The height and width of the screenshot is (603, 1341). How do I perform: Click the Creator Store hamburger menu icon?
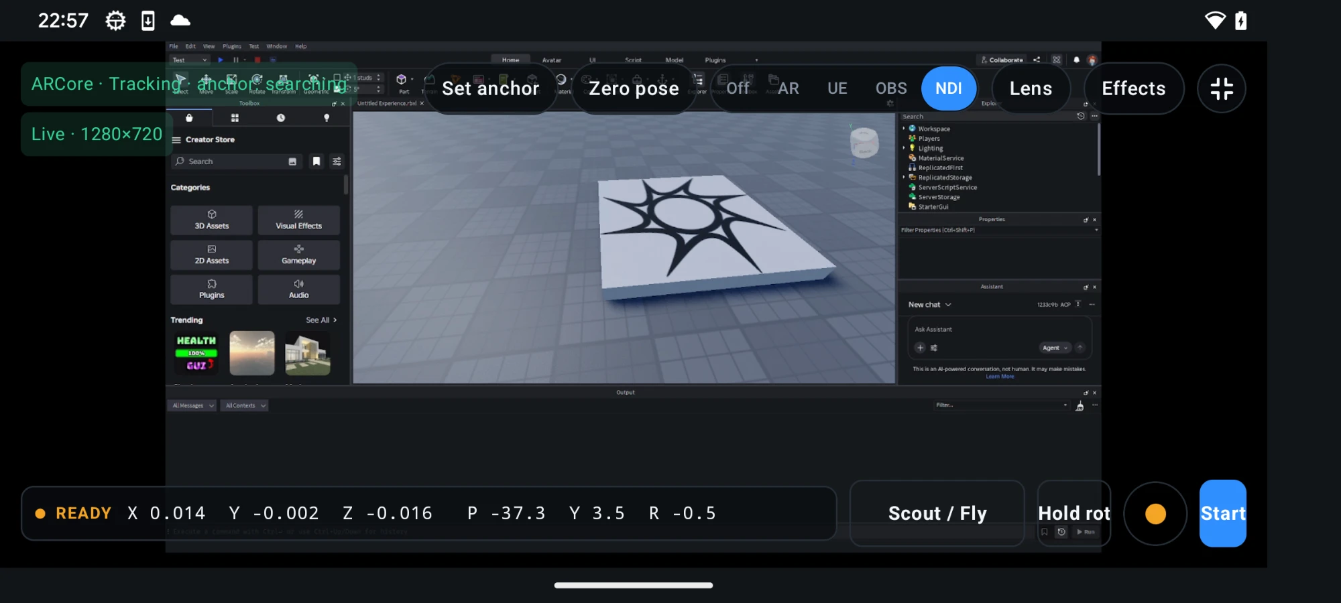(176, 140)
